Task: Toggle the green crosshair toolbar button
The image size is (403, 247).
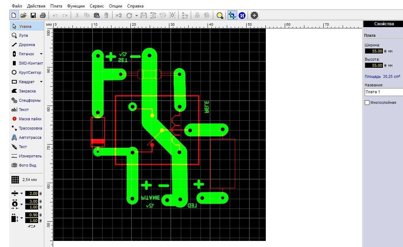Action: (x=232, y=15)
